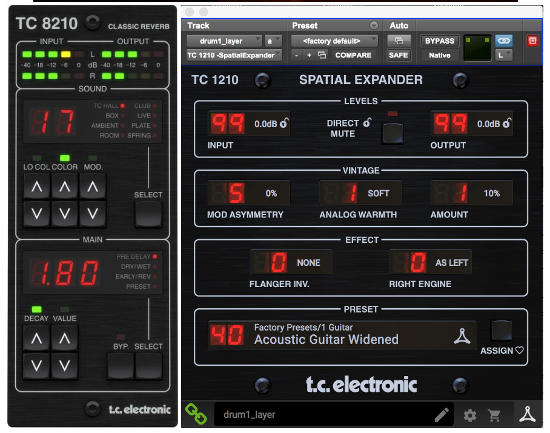Open the shopping cart store icon
This screenshot has width=550, height=433.
(x=495, y=415)
